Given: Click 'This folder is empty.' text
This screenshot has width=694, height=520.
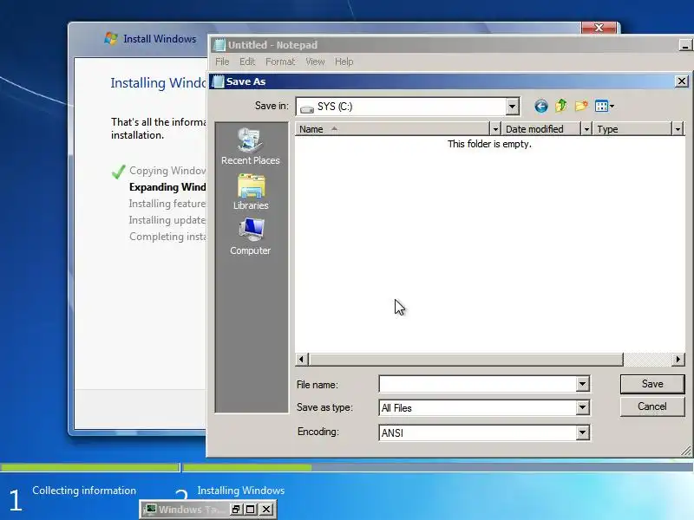Looking at the screenshot, I should [489, 144].
